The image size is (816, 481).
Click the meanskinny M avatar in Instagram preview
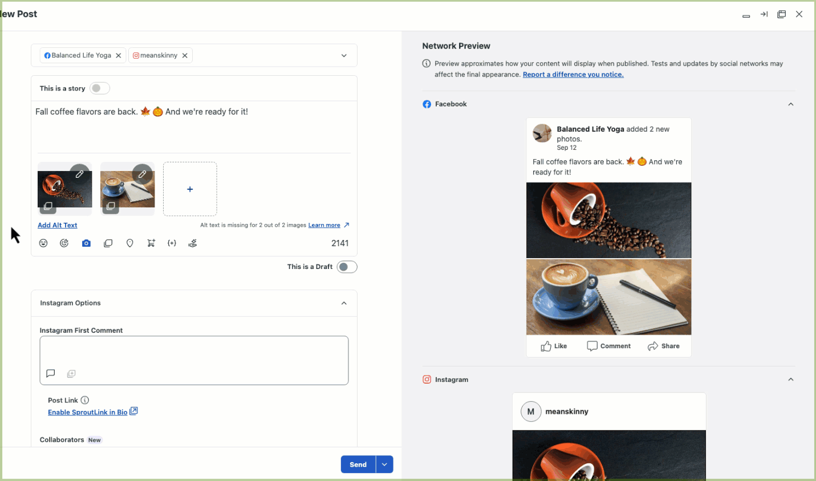coord(531,411)
